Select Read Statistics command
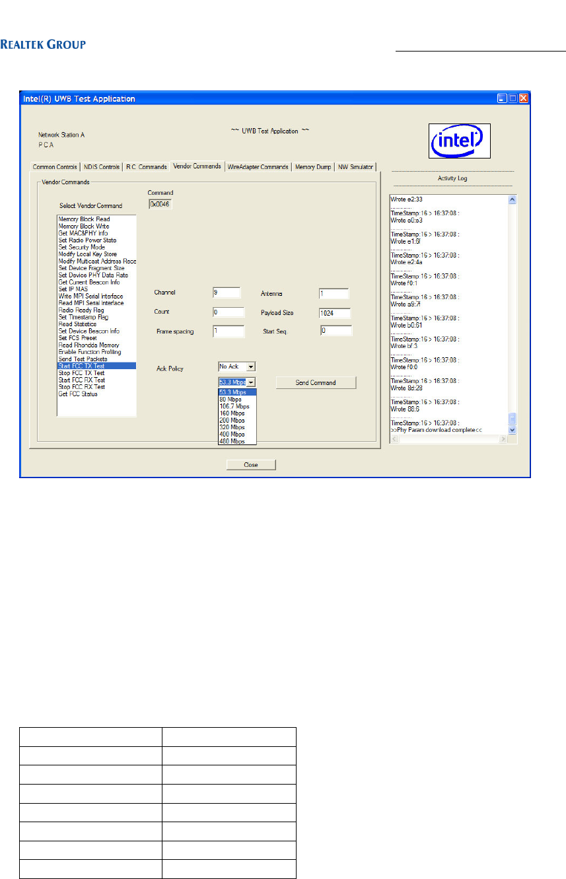Image resolution: width=566 pixels, height=879 pixels. click(96, 324)
